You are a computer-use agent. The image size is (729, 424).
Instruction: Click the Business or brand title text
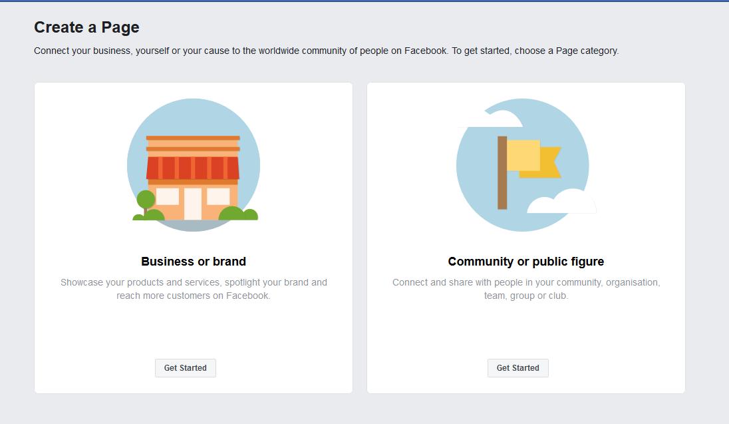[x=193, y=262]
